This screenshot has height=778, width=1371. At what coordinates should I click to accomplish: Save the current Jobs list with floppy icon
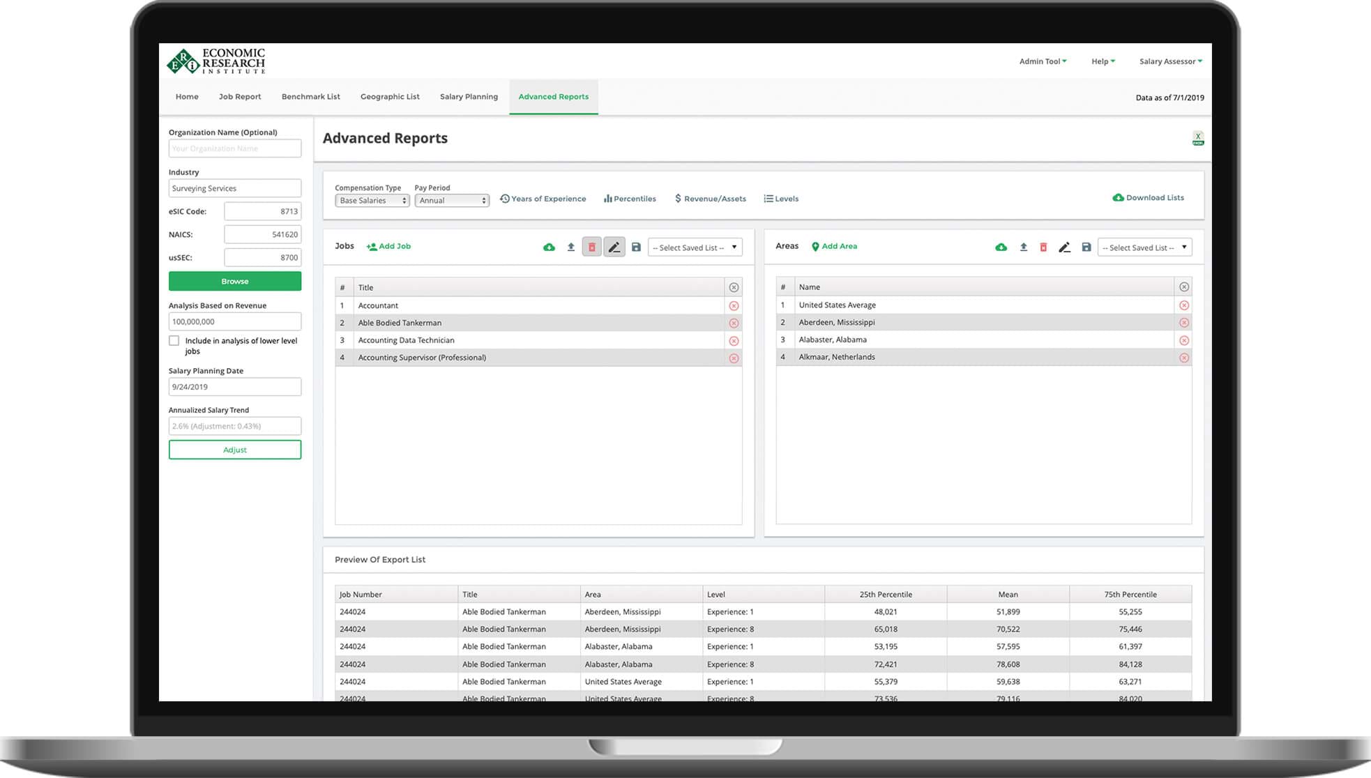637,247
